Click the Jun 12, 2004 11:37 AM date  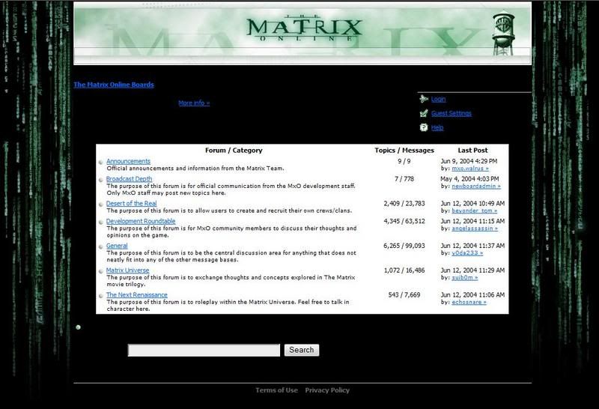[472, 246]
